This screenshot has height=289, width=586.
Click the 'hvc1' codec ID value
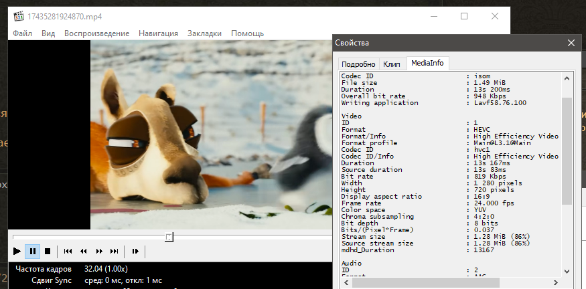[x=482, y=150]
